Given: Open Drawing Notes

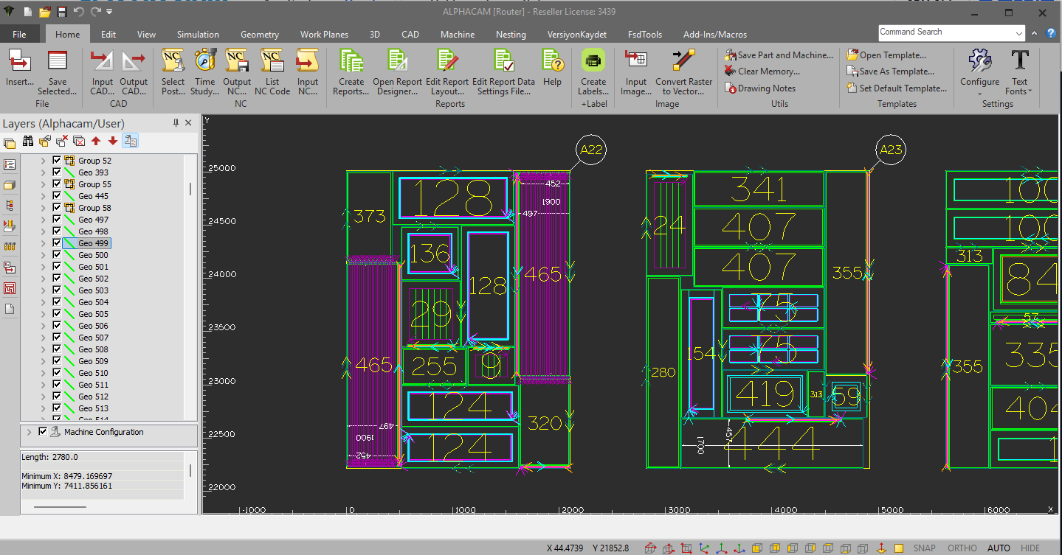Looking at the screenshot, I should [x=760, y=88].
